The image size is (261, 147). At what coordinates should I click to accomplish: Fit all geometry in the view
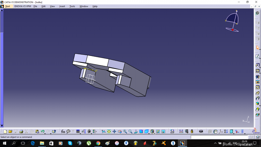pyautogui.click(x=109, y=131)
